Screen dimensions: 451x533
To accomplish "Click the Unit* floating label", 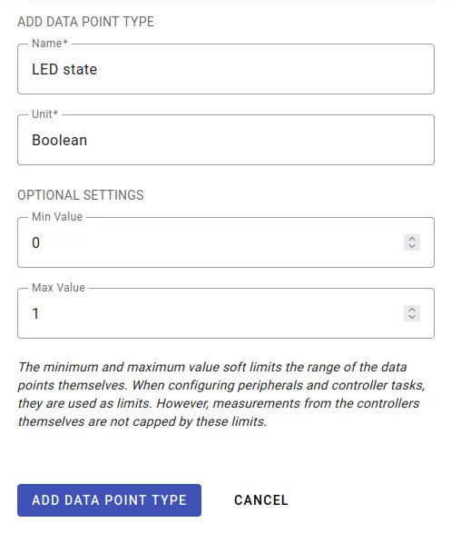I will click(x=44, y=114).
